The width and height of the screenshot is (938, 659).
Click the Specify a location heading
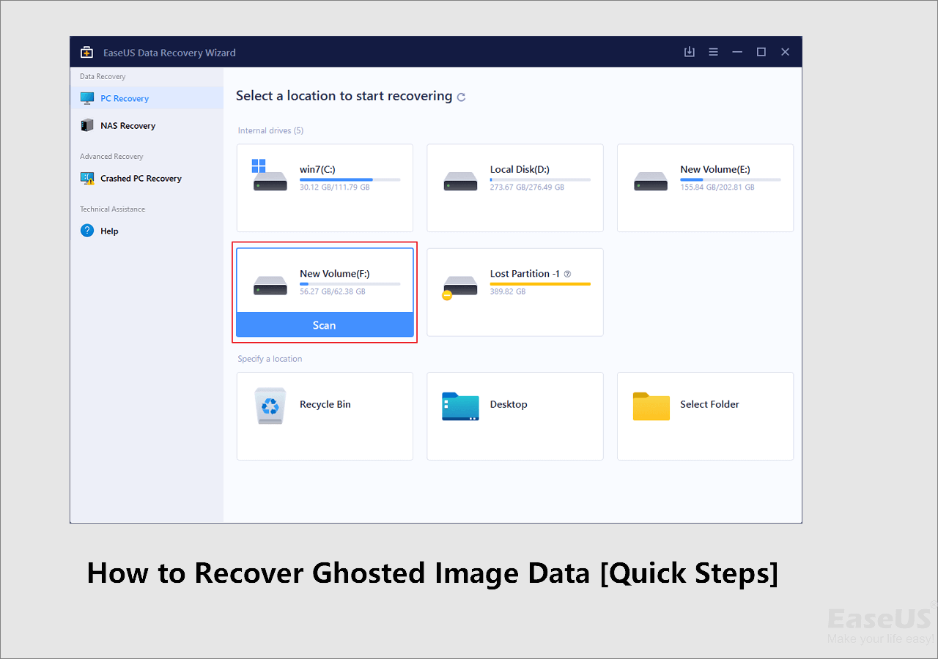tap(270, 359)
